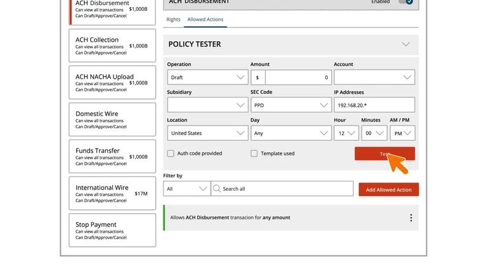This screenshot has height=274, width=487.
Task: Open the Account dropdown
Action: click(374, 77)
